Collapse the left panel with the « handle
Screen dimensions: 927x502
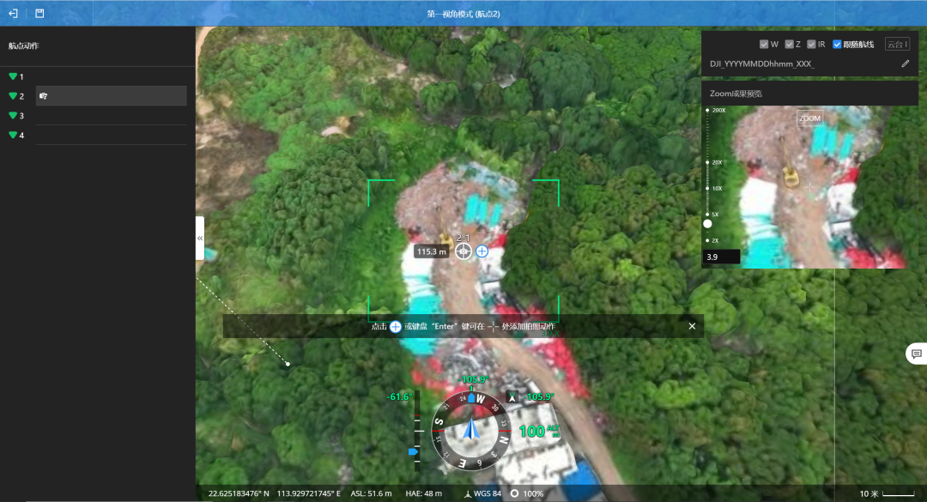point(200,238)
